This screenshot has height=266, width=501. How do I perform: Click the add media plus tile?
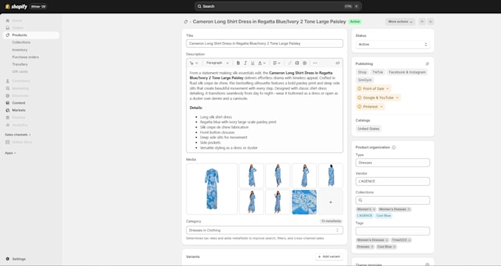[331, 202]
